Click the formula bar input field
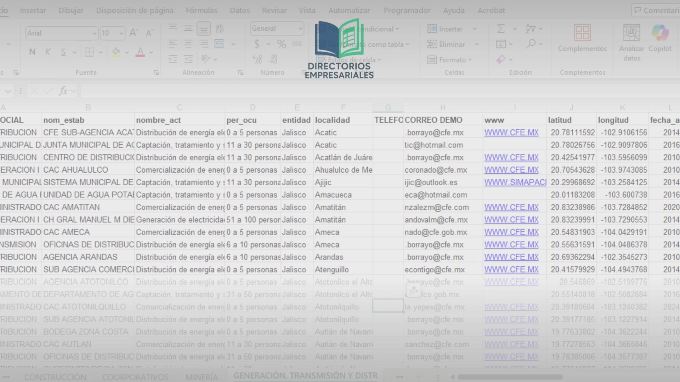Screen dimensions: 680x382 (354, 91)
